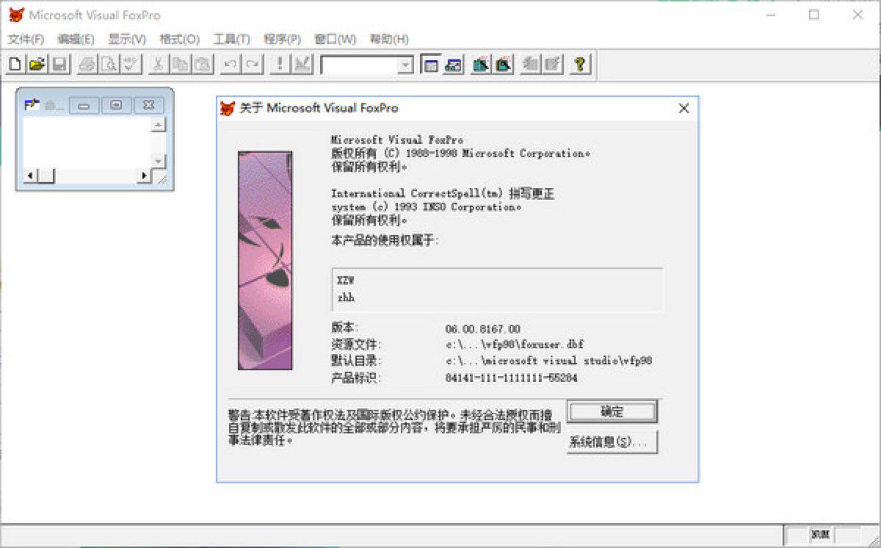
Task: Open the database combo box dropdown arrow
Action: (406, 65)
